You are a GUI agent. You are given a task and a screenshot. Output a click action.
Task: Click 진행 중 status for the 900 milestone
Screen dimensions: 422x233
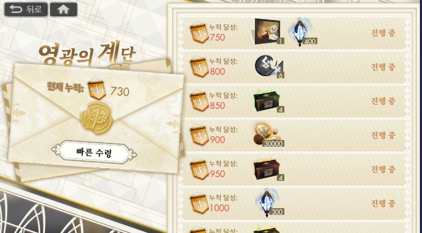pyautogui.click(x=383, y=135)
